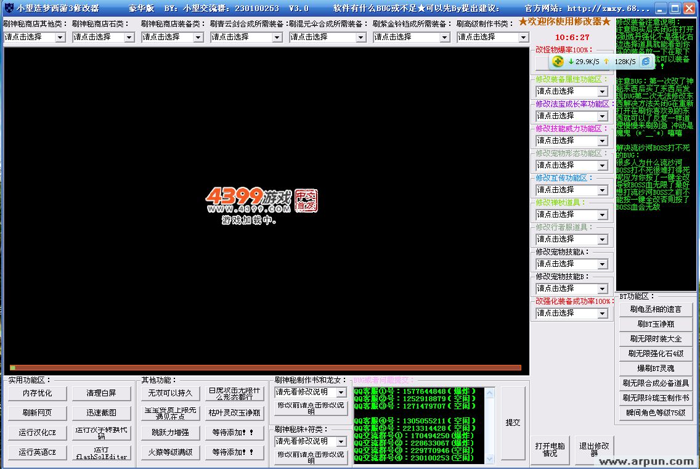The width and height of the screenshot is (700, 469).
Task: Click the 刷龟丞相的遗言 button
Action: [x=656, y=309]
